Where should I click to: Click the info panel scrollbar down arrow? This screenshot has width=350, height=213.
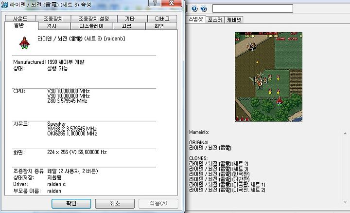tap(345, 202)
